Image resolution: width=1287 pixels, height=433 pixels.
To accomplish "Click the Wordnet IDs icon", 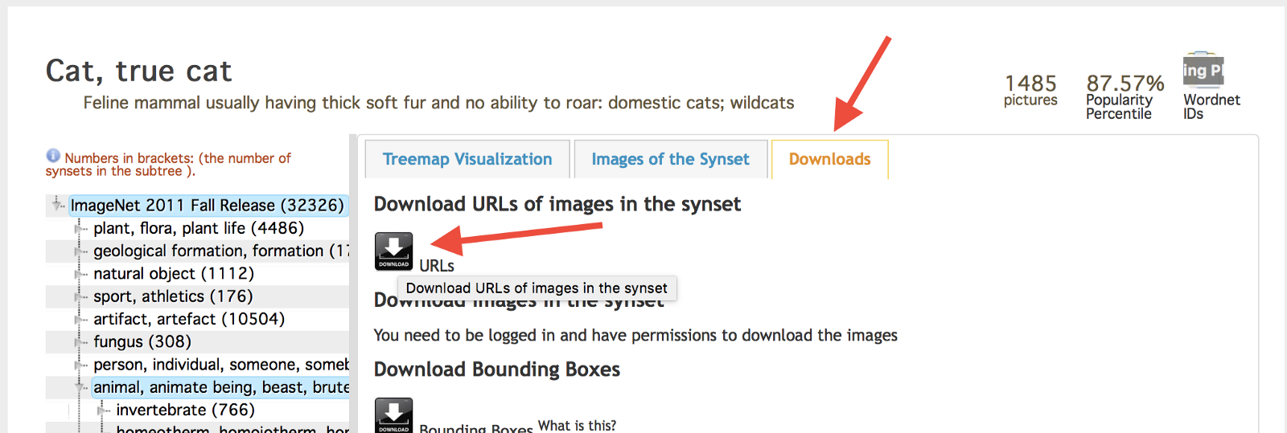I will click(x=1203, y=71).
